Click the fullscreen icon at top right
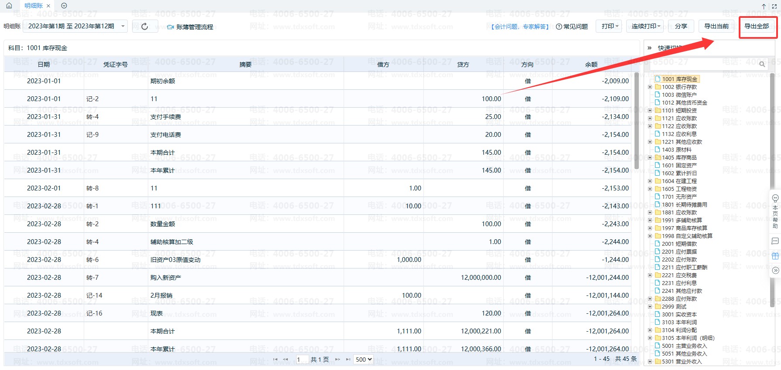781x370 pixels. click(774, 6)
